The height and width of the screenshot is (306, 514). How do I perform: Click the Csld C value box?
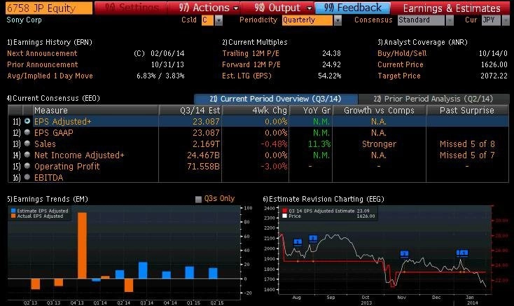(207, 20)
